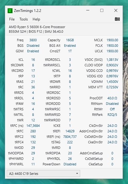Viewport: 128px width, 184px height.
Task: Click the Capacity value 16GB
Action: click(x=70, y=40)
